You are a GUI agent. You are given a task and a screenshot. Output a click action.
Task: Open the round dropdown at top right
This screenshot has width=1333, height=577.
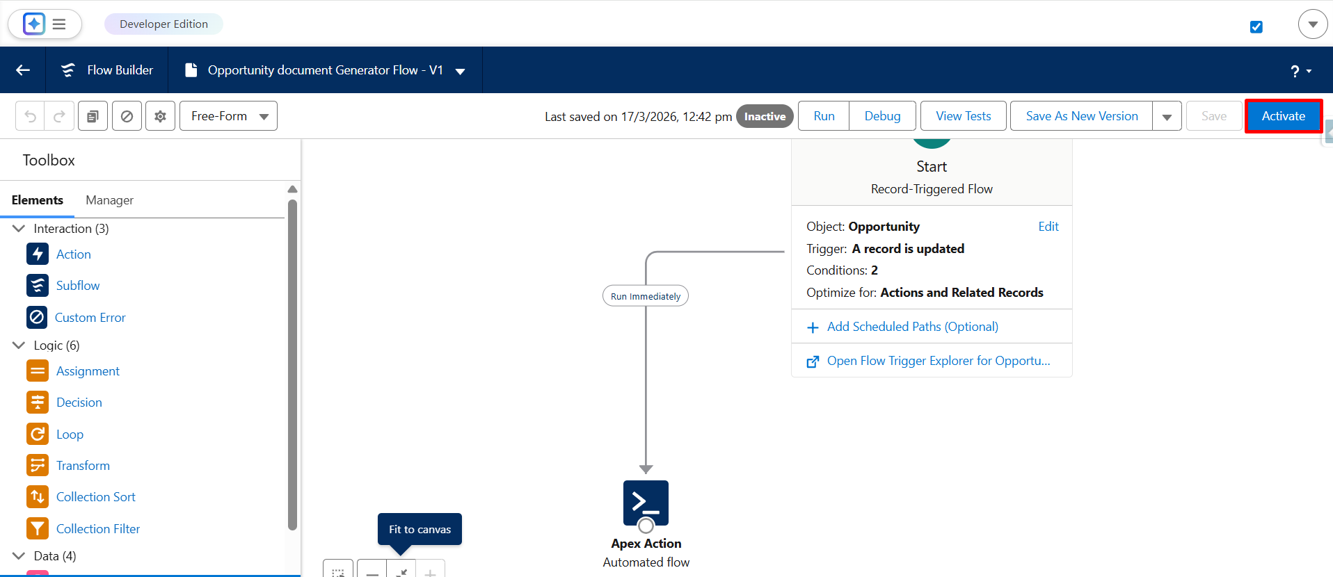point(1313,24)
